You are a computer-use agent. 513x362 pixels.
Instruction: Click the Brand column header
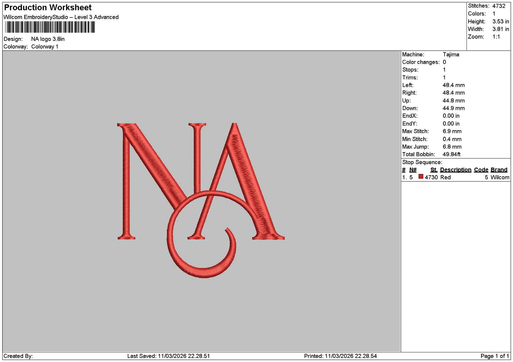pyautogui.click(x=499, y=170)
